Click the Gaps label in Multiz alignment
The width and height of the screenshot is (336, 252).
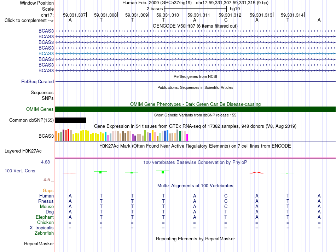pyautogui.click(x=48, y=191)
